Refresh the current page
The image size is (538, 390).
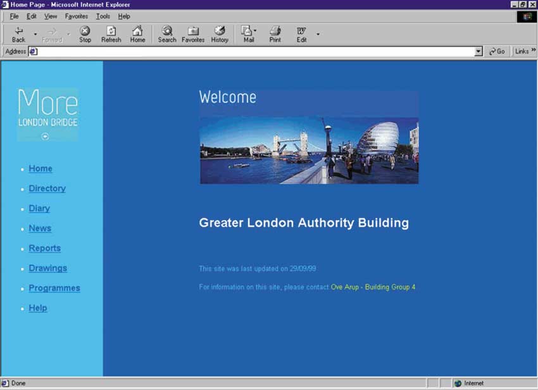pyautogui.click(x=111, y=34)
